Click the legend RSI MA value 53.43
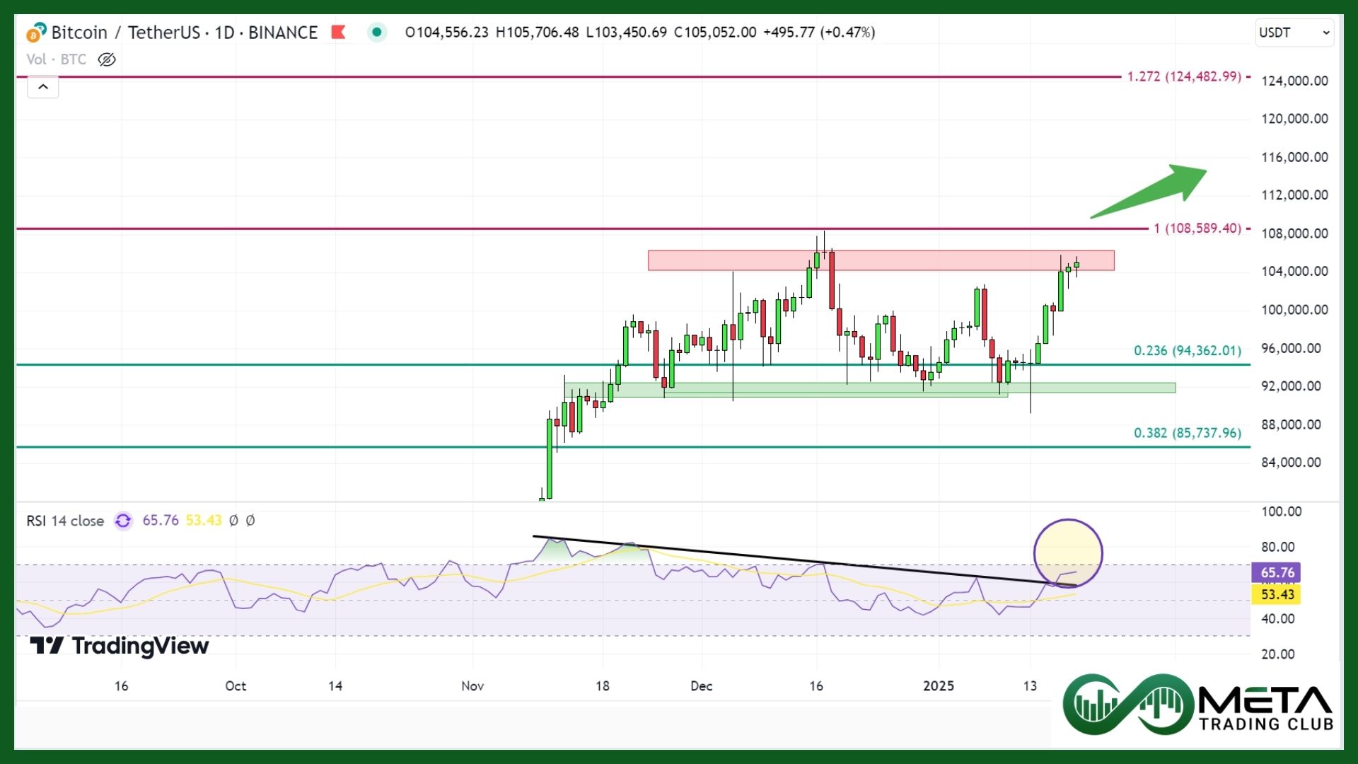 (204, 521)
